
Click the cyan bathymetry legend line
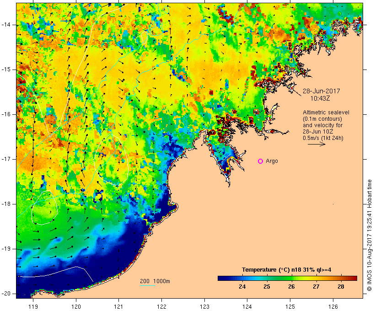click(148, 285)
